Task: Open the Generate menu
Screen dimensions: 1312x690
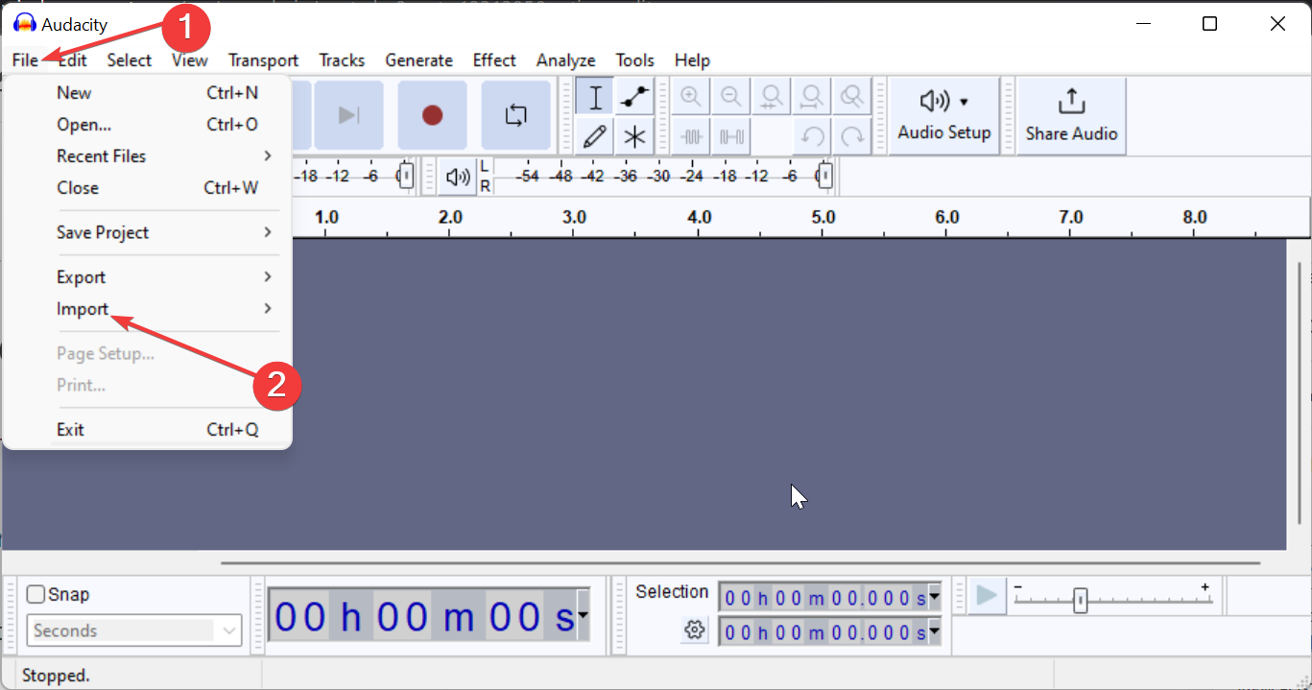Action: [419, 59]
